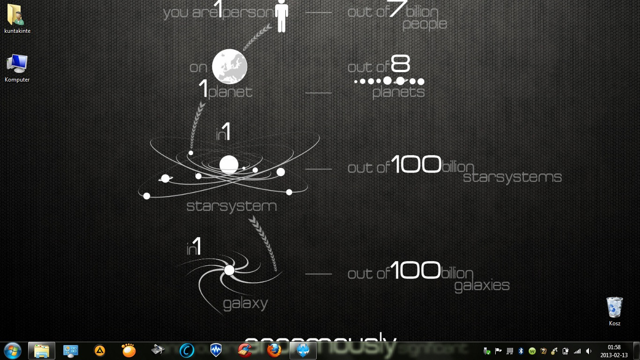Click the Action Center flag icon
This screenshot has height=360, width=640.
[x=498, y=351]
